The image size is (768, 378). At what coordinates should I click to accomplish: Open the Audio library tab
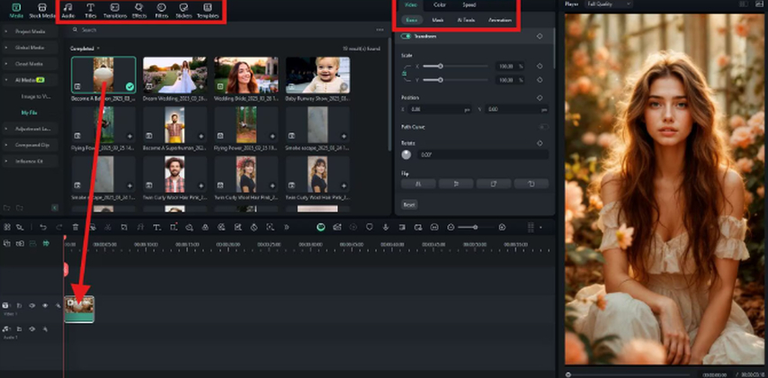[x=68, y=11]
